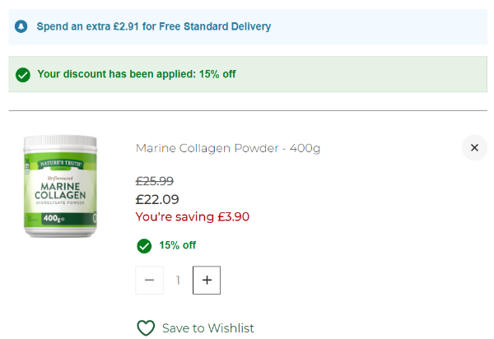Click the £22.09 discounted price
Viewport: 494px width, 339px height.
[156, 199]
